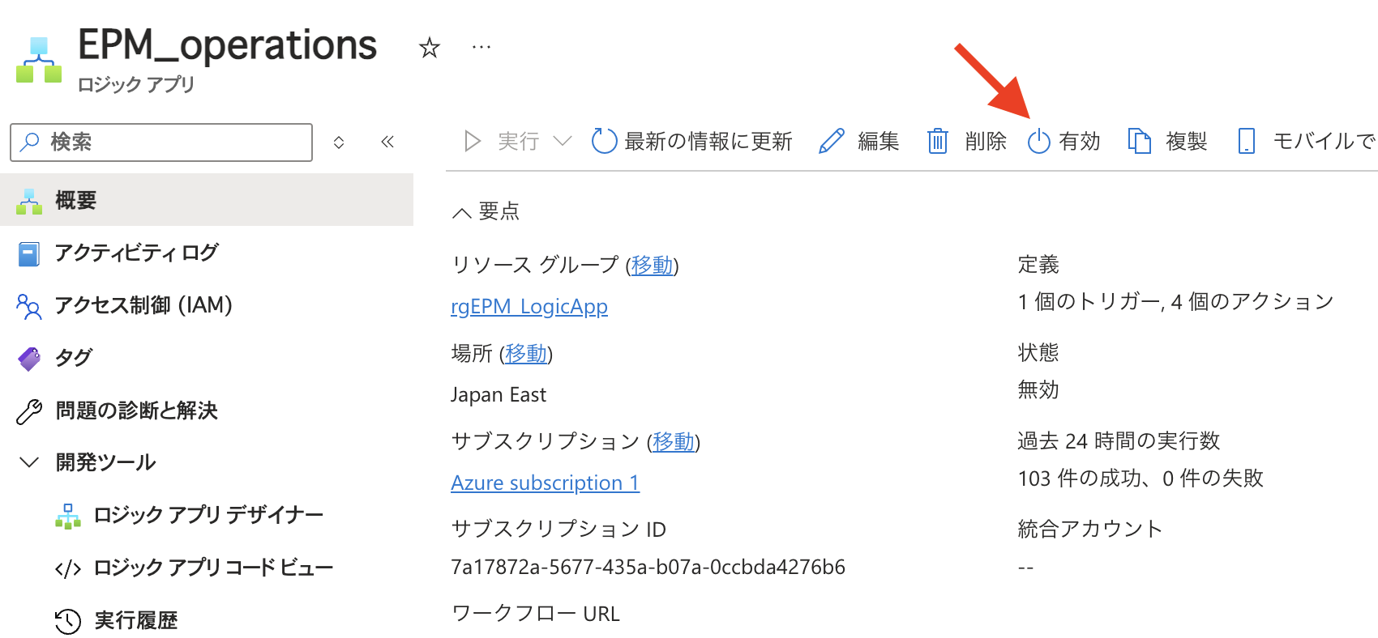
Task: Click the EPM_operations title text
Action: click(228, 45)
